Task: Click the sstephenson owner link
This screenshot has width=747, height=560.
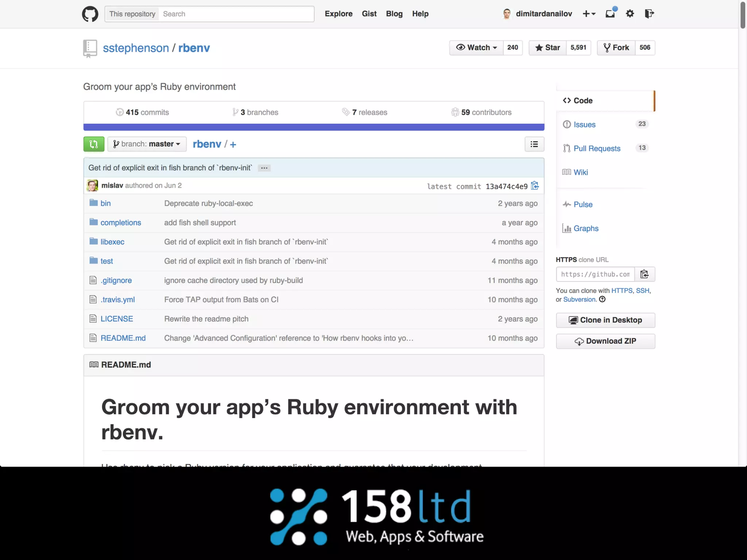Action: 136,48
